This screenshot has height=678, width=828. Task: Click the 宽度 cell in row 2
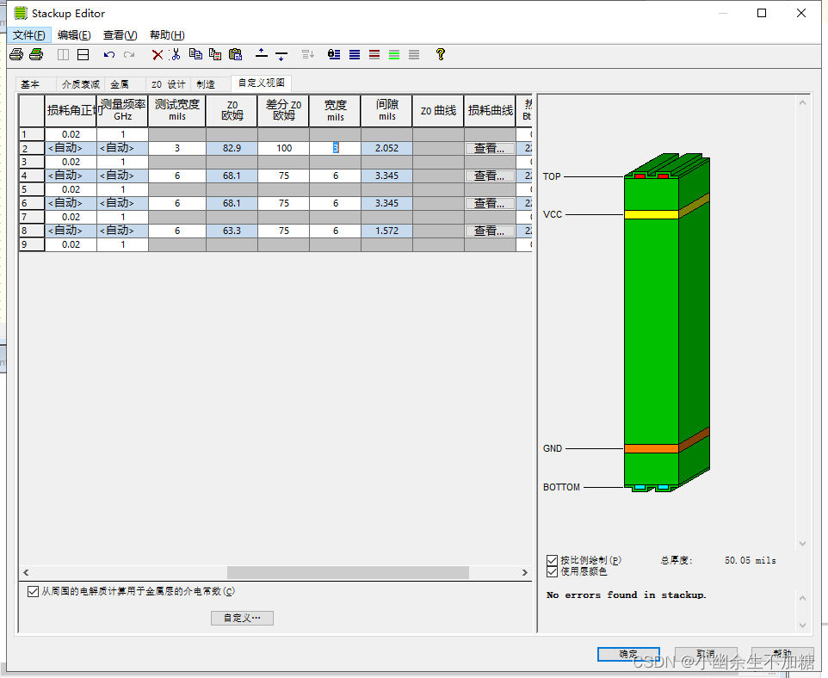(336, 148)
